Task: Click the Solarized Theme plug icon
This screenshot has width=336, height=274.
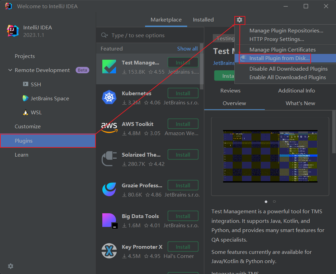Action: (x=109, y=159)
